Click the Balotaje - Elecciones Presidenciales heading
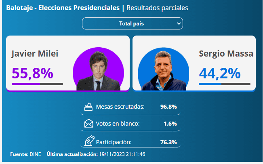The width and height of the screenshot is (263, 164). 63,7
